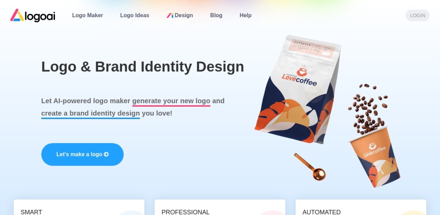Open the AUTOMATED feature card

click(361, 207)
